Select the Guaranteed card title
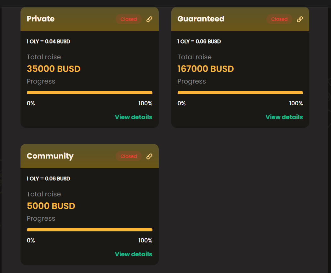This screenshot has width=331, height=273. coord(201,19)
